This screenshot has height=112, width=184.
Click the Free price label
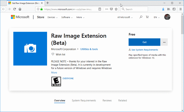tap(132, 34)
